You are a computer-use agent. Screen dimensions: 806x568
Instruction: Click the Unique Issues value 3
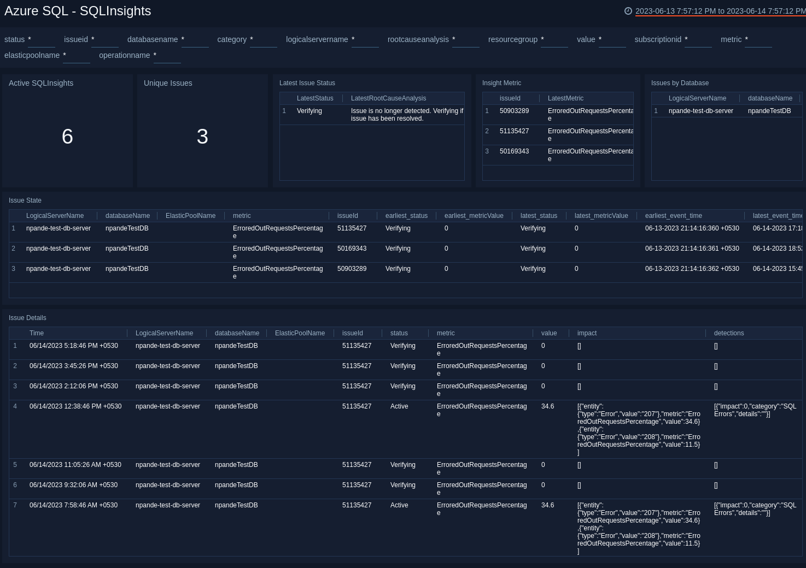[202, 137]
